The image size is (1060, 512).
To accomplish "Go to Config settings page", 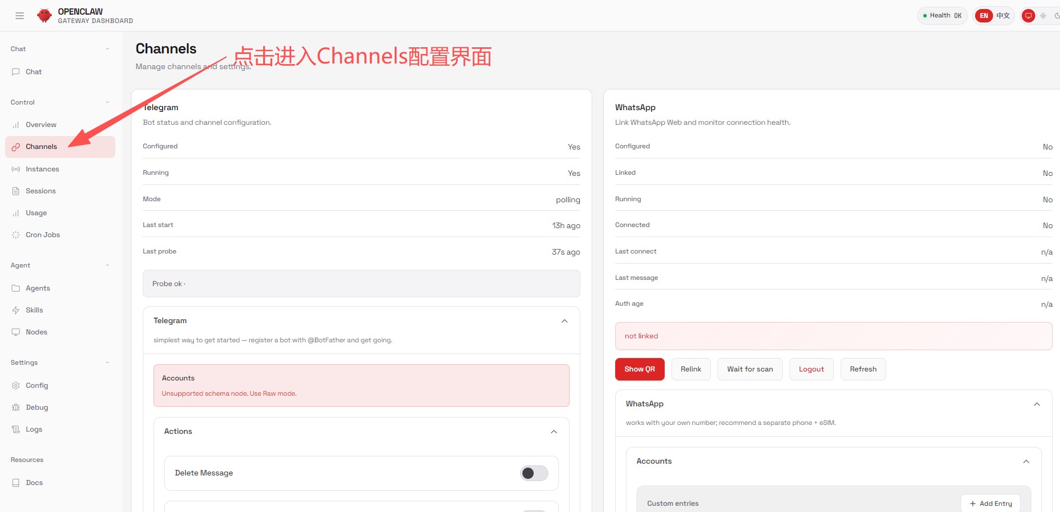I will [x=37, y=386].
